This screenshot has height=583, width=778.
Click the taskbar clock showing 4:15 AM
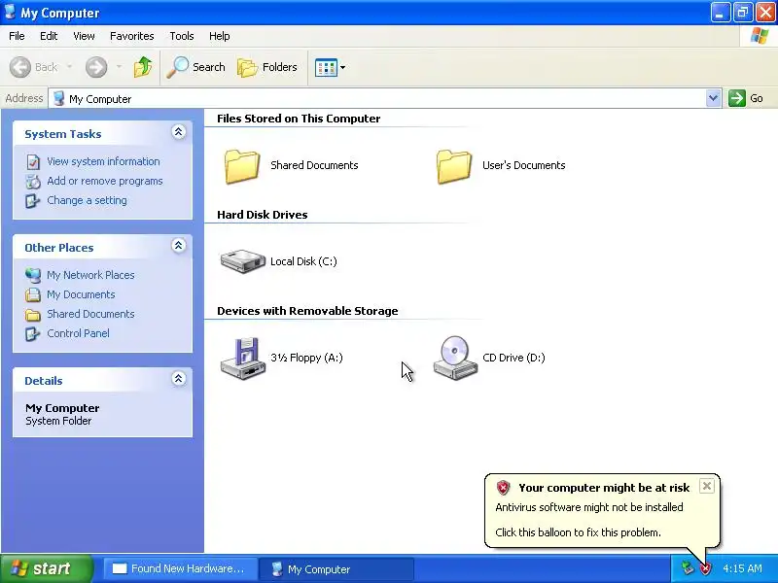[x=742, y=568]
